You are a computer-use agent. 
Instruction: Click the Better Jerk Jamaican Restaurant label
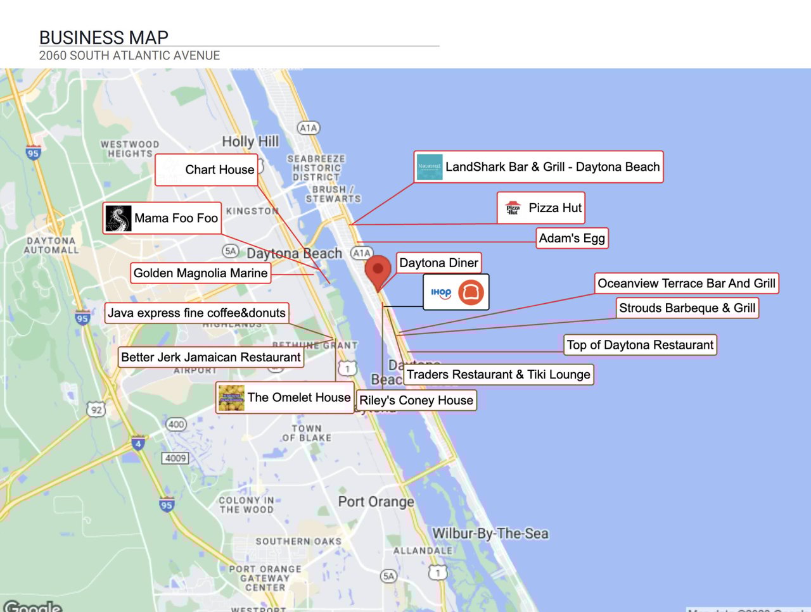point(210,358)
